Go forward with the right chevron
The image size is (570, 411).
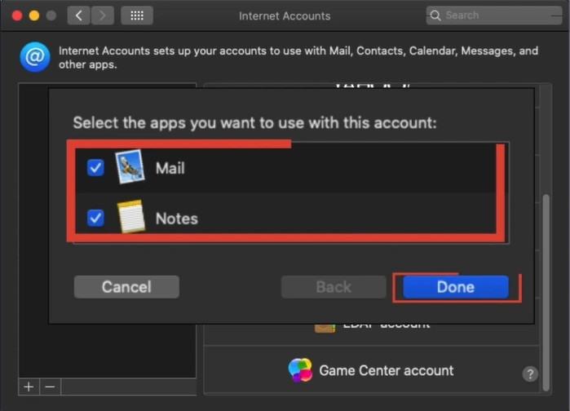click(103, 15)
